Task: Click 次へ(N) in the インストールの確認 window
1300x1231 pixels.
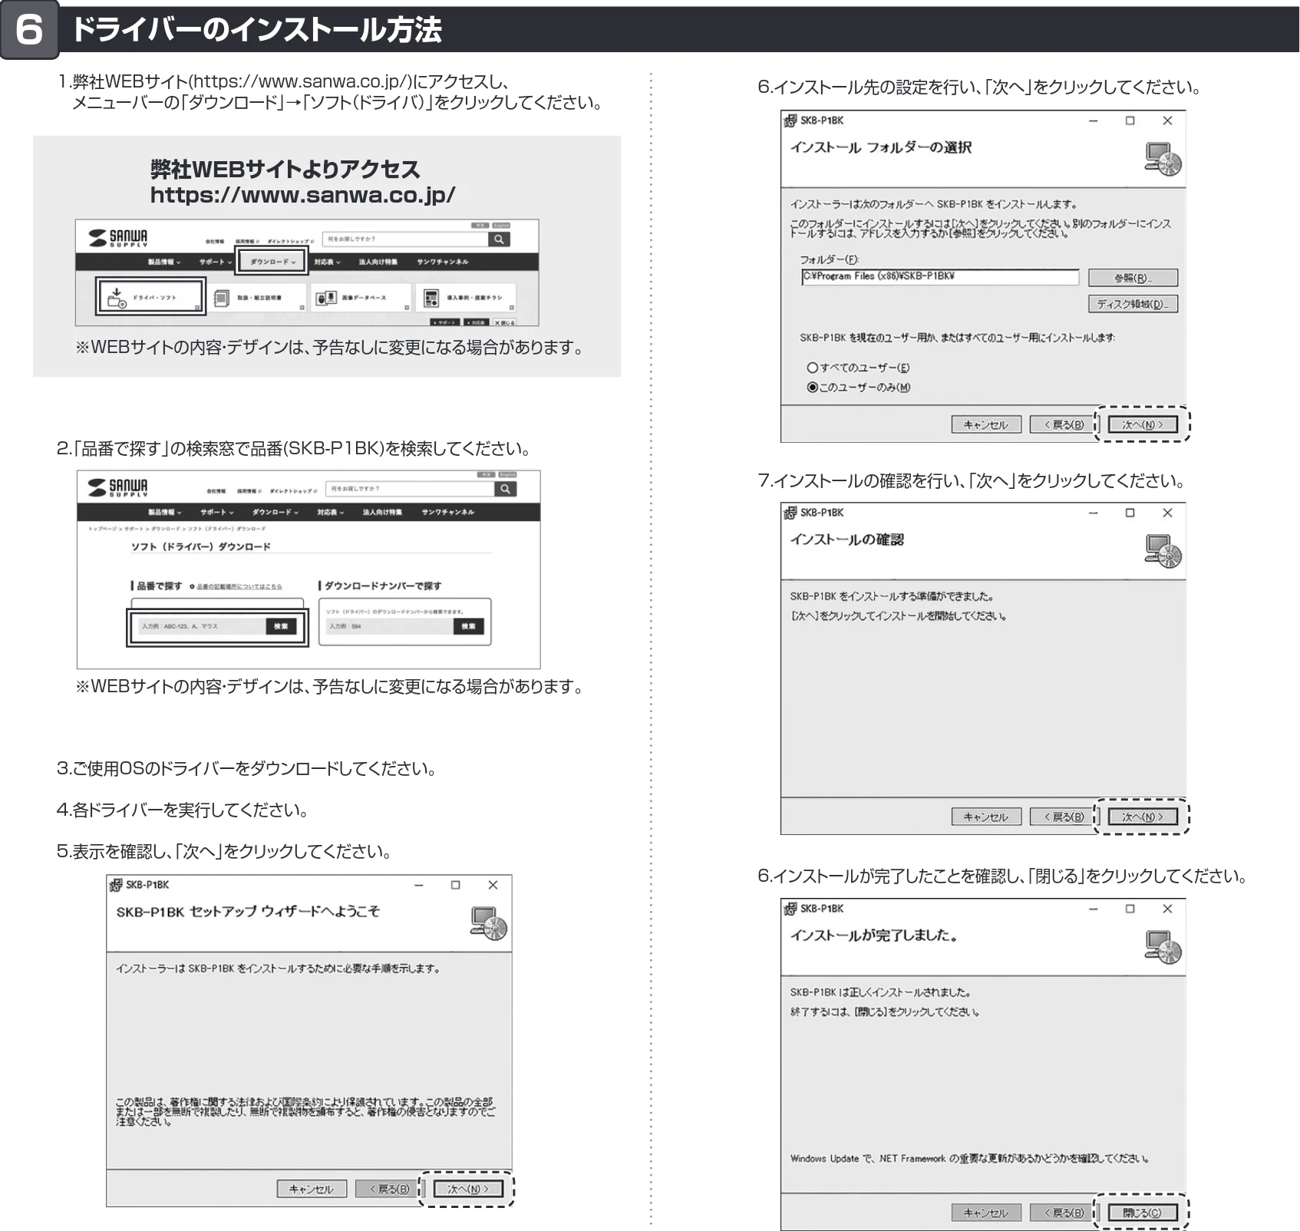Action: pyautogui.click(x=1143, y=817)
